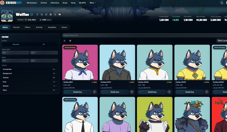
Task: Open the wolf wearing glasses and purple shirt
Action: [x=118, y=114]
